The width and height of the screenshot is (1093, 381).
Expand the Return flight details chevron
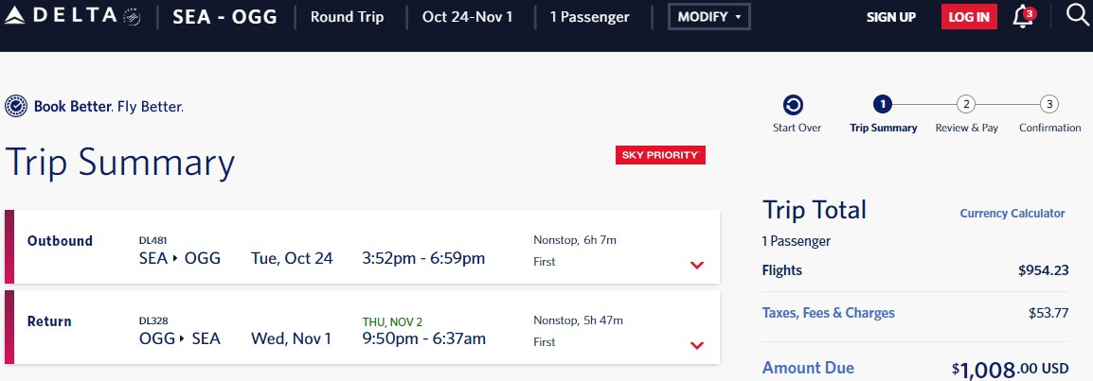coord(697,345)
